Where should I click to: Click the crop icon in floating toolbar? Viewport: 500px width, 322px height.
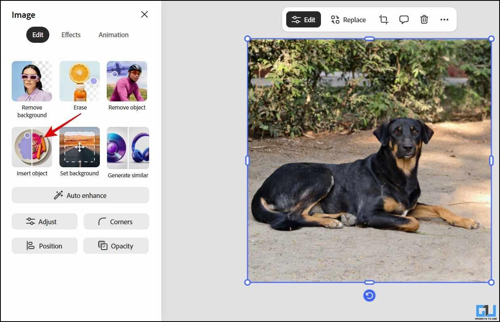pyautogui.click(x=384, y=20)
